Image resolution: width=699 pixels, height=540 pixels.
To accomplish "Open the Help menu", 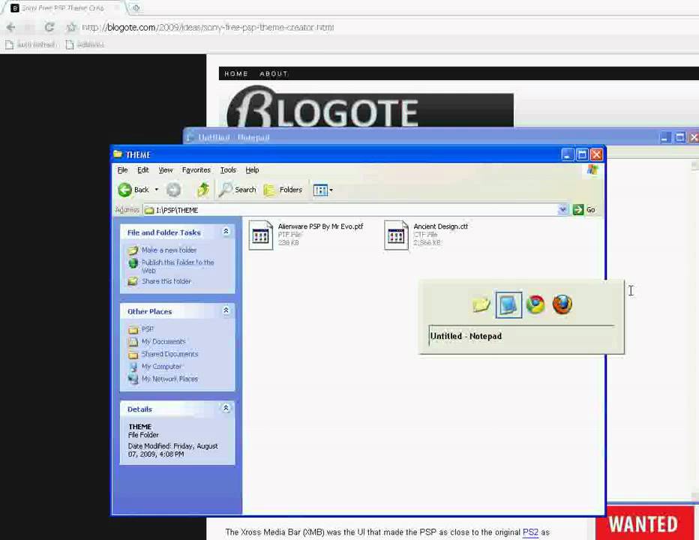I will (x=252, y=170).
